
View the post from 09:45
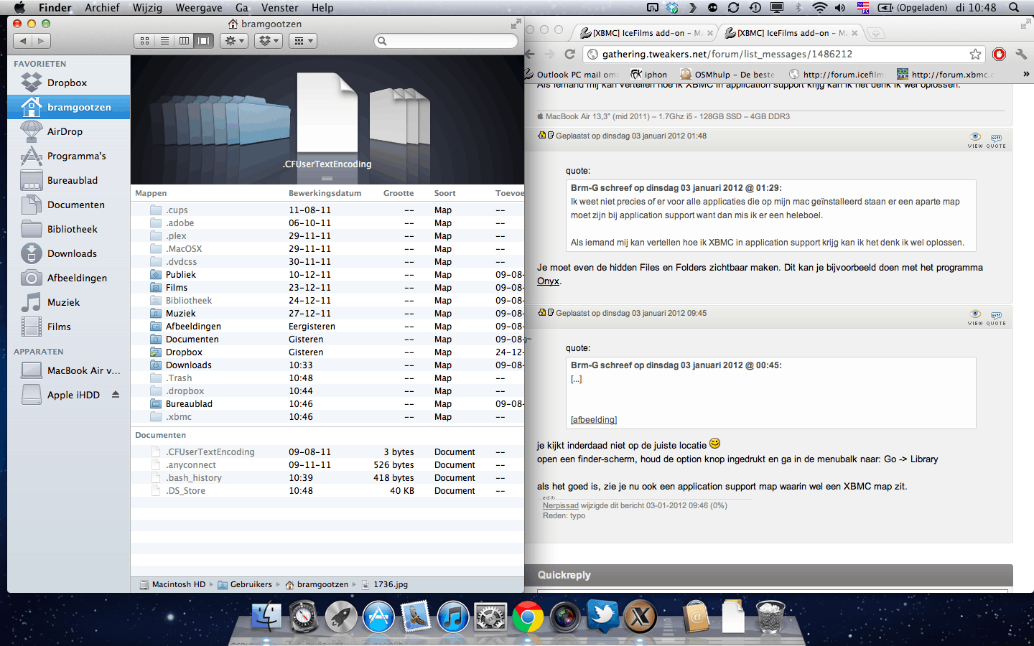[975, 317]
